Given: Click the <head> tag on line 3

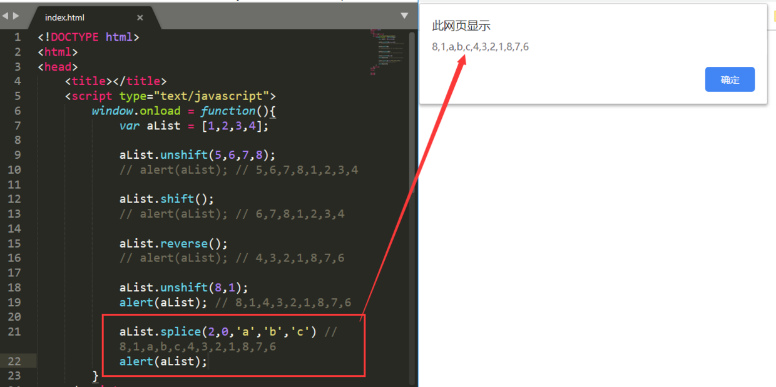Looking at the screenshot, I should pyautogui.click(x=58, y=66).
